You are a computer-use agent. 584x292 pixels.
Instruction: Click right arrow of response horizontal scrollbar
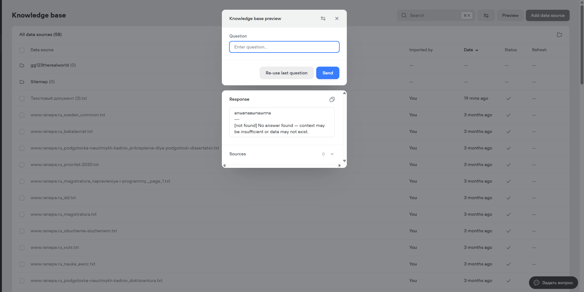pos(340,166)
